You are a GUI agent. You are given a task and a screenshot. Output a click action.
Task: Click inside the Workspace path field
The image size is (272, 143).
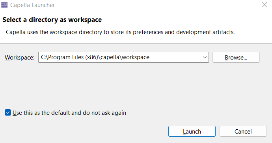(x=120, y=57)
